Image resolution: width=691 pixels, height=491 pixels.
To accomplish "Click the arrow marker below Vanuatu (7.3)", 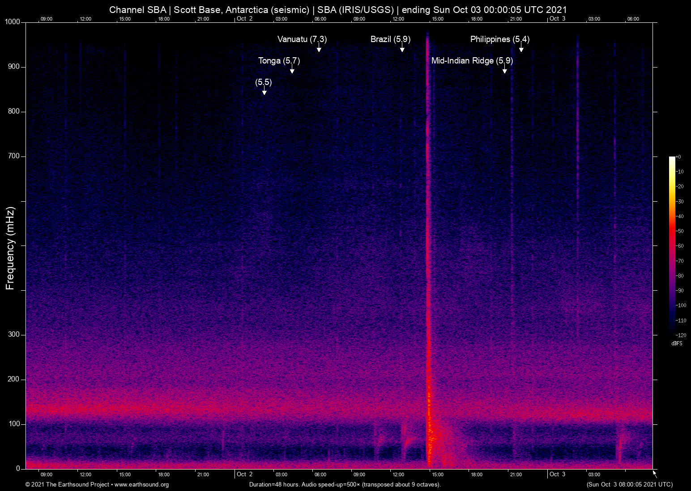I will tap(319, 49).
